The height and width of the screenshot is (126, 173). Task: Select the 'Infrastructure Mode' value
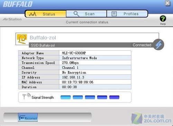coord(80,58)
